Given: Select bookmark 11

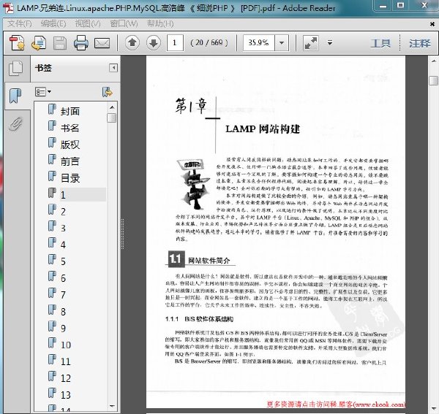Looking at the screenshot, I should click(66, 361).
